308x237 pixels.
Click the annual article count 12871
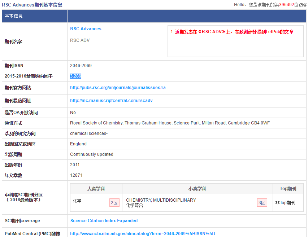pyautogui.click(x=77, y=175)
